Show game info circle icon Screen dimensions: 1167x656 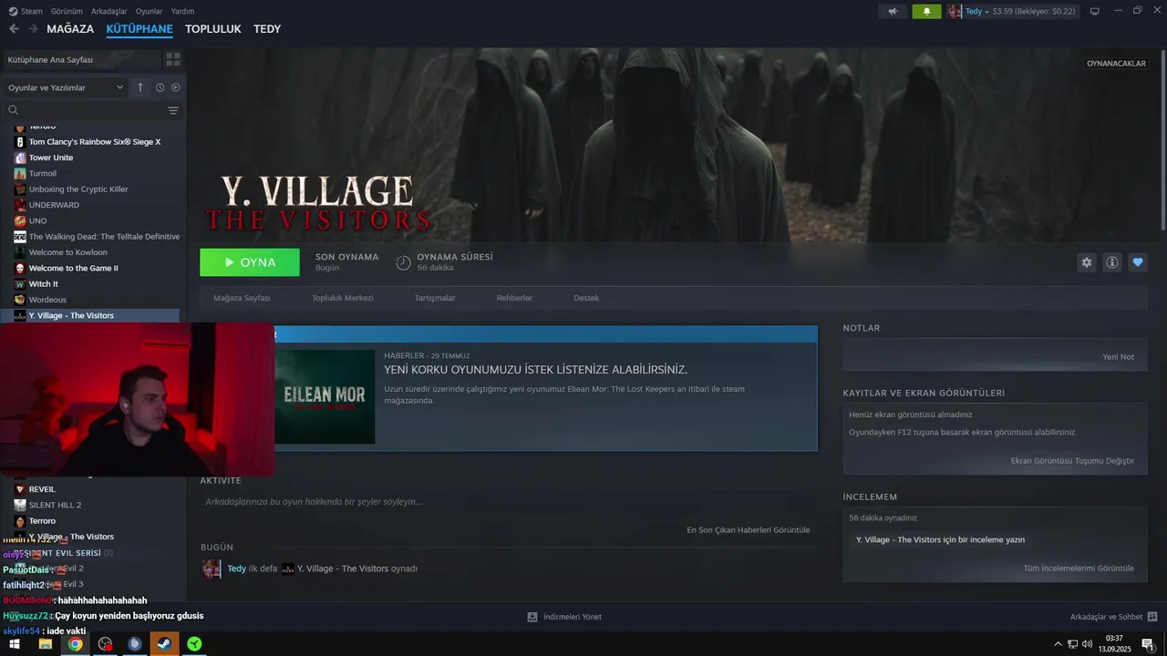[x=1112, y=262]
